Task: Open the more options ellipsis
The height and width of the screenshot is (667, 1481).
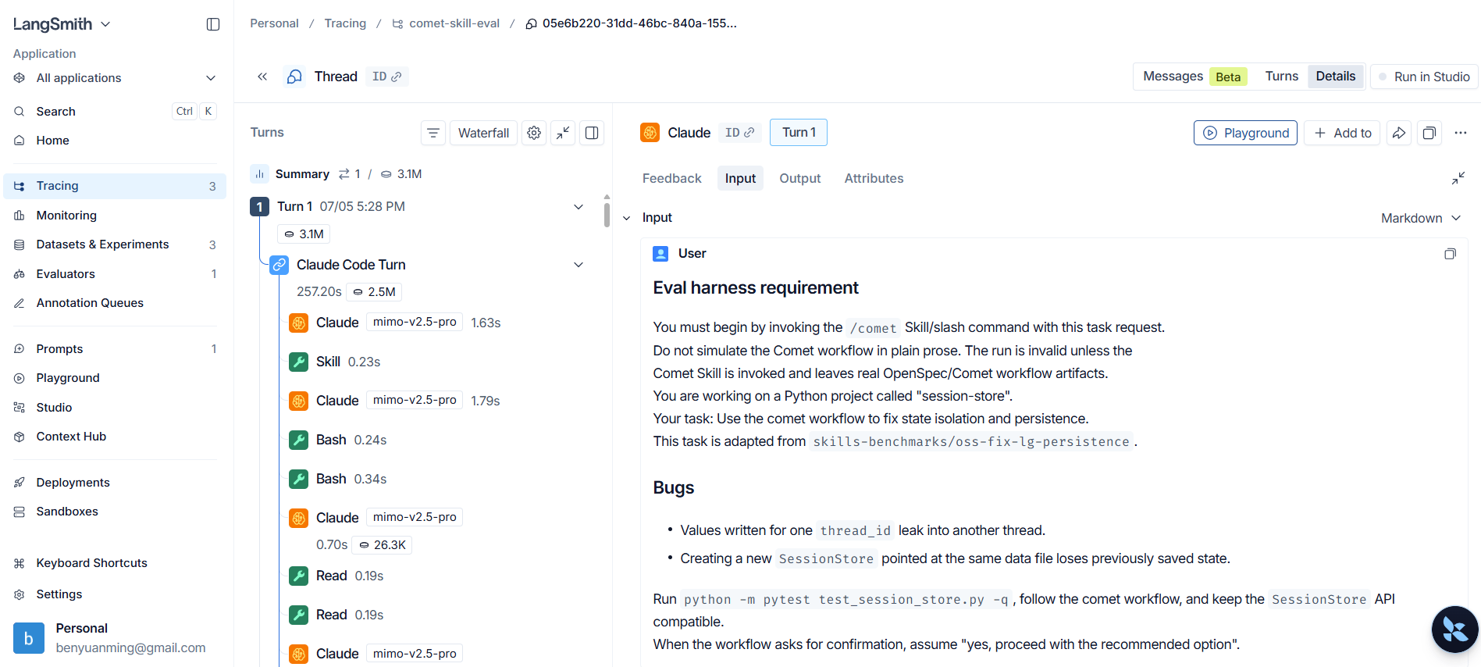Action: [1461, 133]
